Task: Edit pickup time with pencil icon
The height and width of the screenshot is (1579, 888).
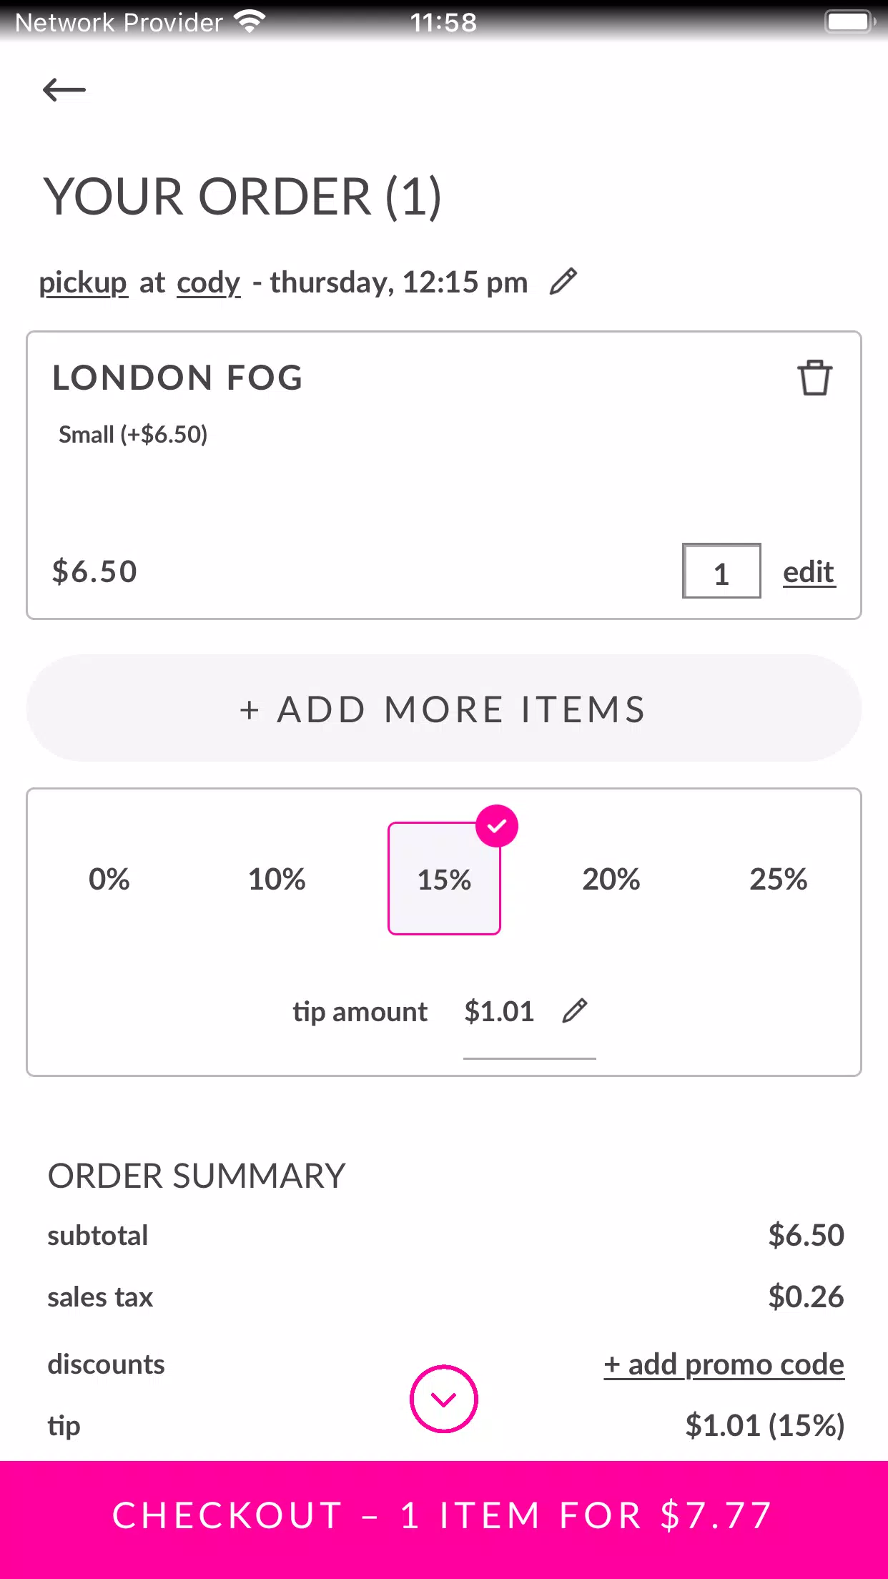Action: tap(563, 281)
